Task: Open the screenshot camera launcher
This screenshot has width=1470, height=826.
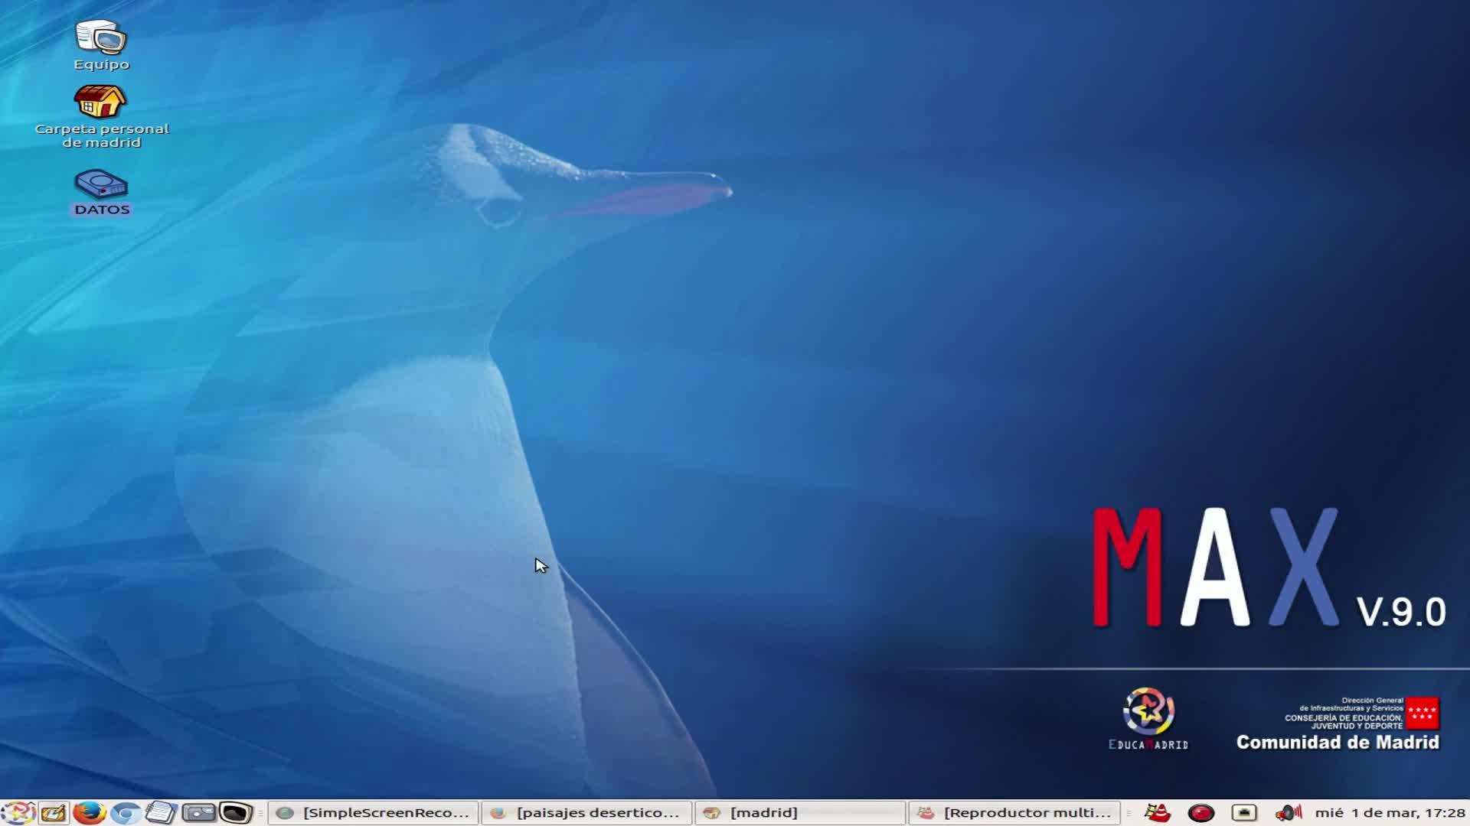Action: (x=198, y=812)
